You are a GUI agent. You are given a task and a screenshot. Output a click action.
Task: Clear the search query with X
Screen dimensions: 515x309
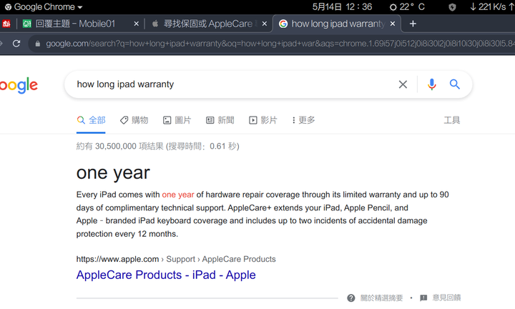coord(403,84)
